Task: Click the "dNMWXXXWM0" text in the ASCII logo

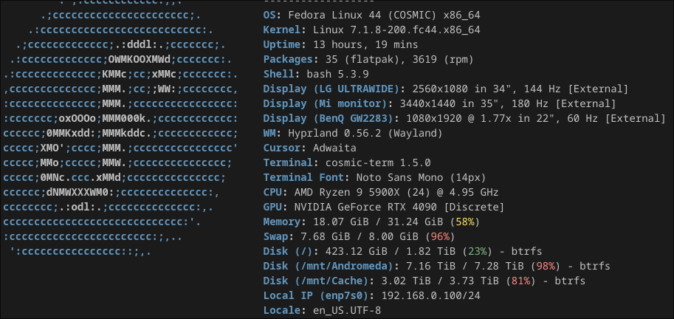Action: tap(78, 192)
